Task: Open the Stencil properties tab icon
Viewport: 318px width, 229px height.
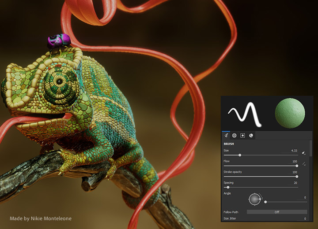Action: coord(242,135)
